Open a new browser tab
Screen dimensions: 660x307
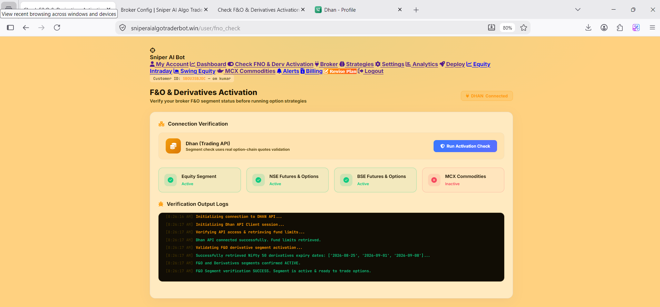coord(416,10)
